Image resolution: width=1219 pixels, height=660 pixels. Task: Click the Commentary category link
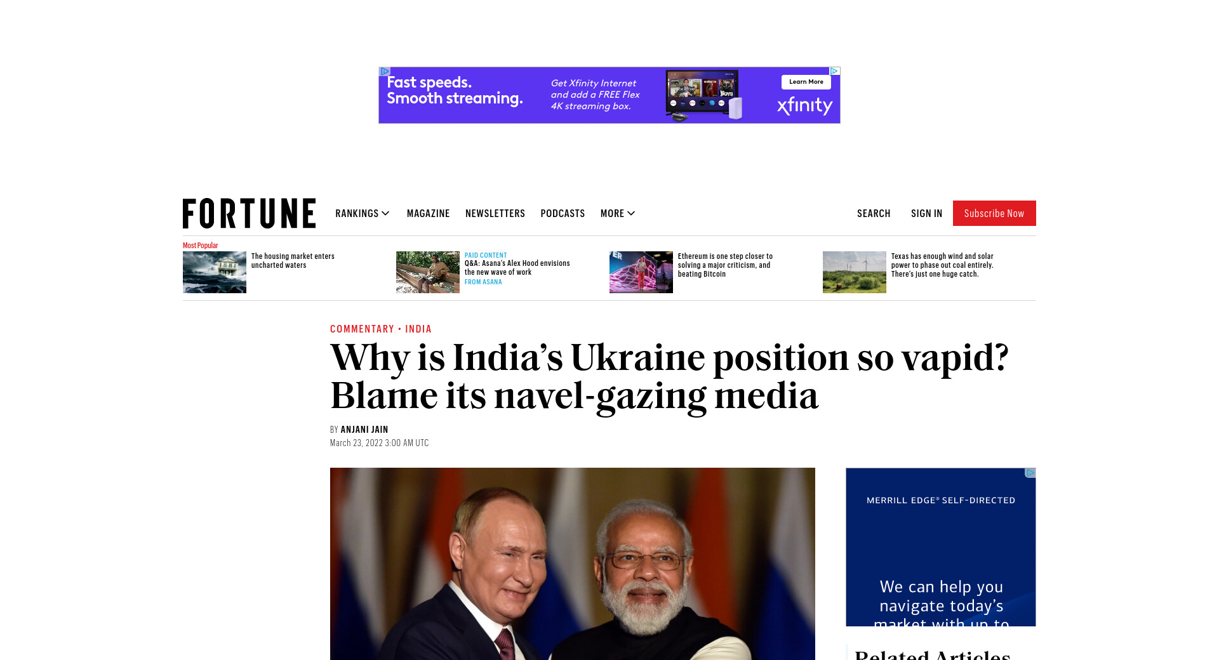point(362,329)
